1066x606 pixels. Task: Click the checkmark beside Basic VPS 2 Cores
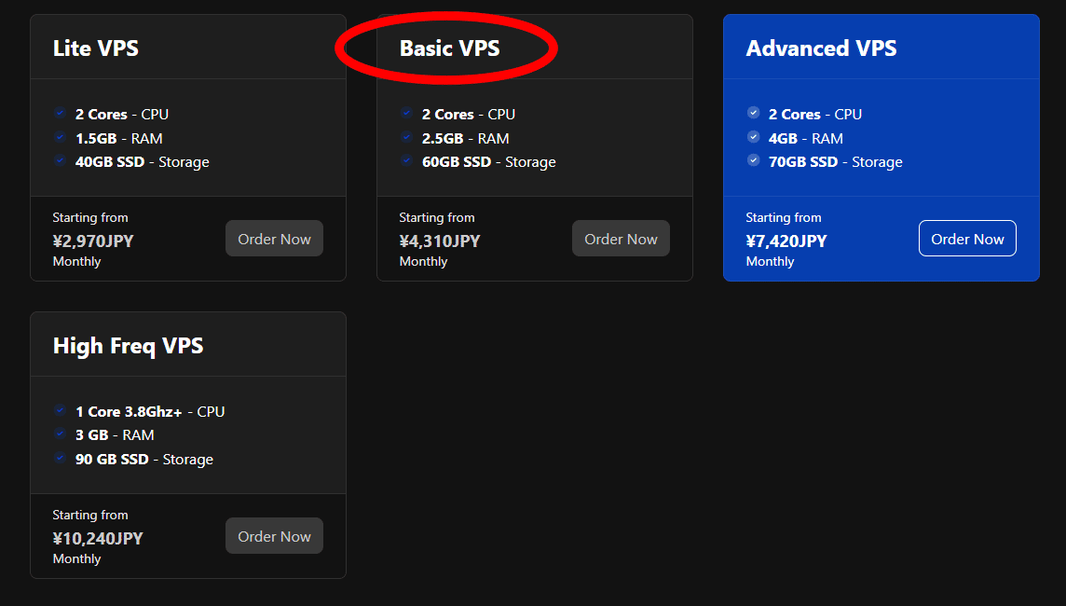click(x=407, y=113)
